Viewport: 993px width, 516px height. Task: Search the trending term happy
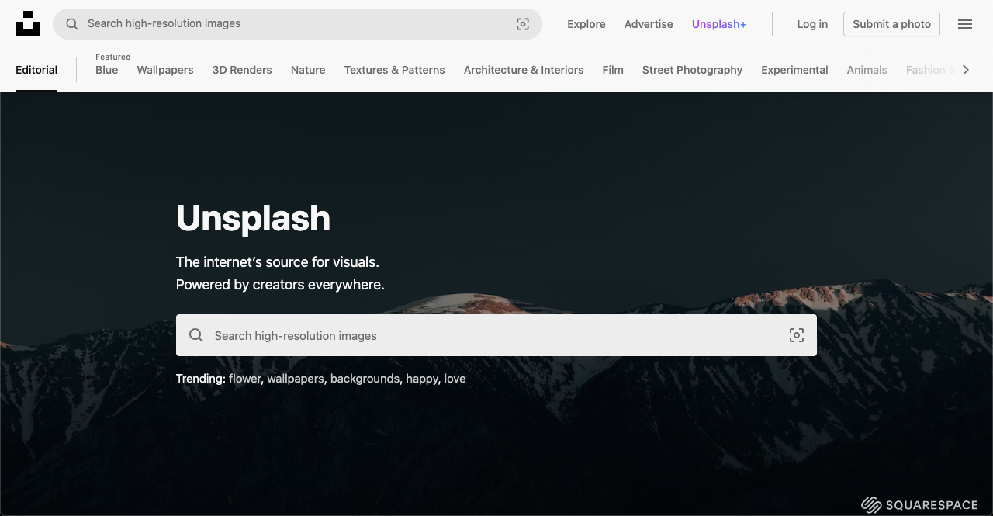coord(422,379)
